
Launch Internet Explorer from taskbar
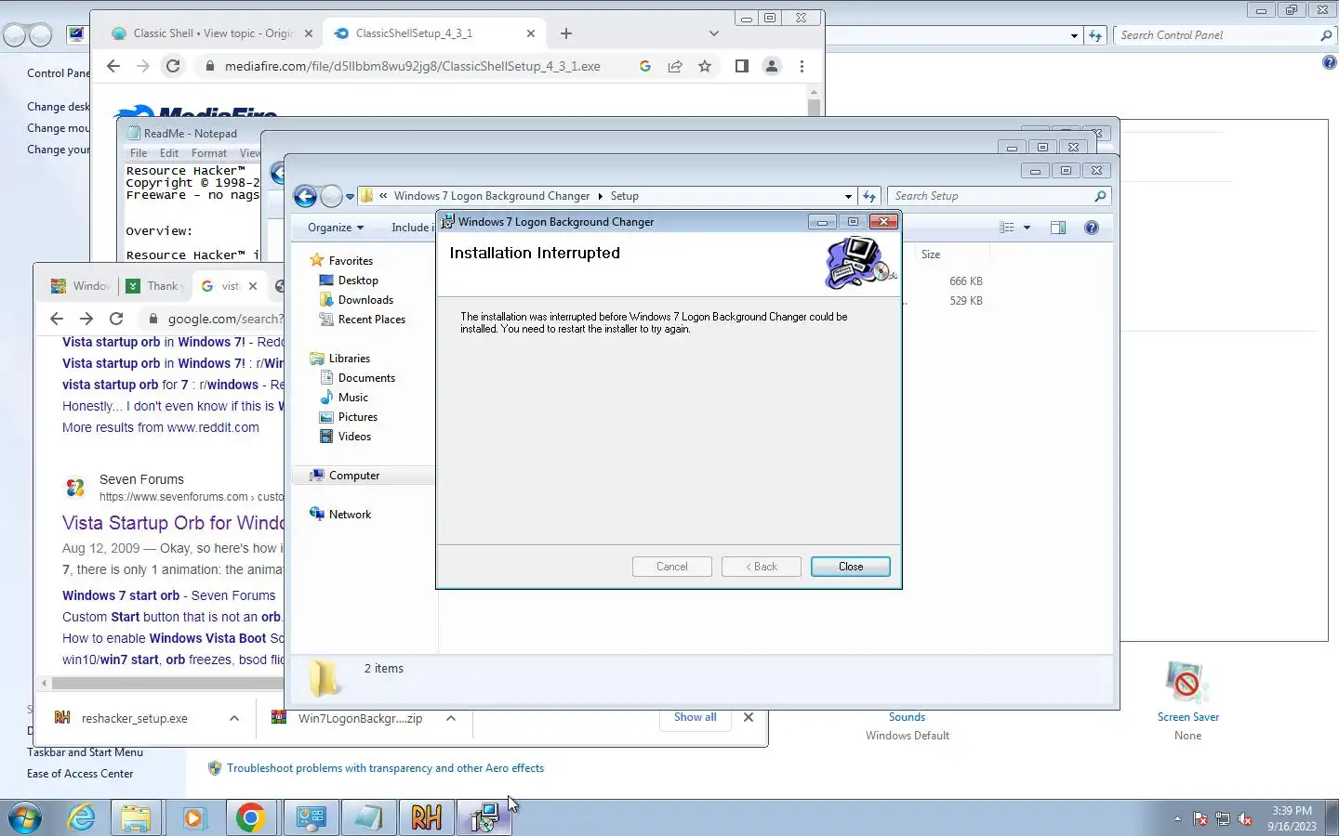(82, 817)
